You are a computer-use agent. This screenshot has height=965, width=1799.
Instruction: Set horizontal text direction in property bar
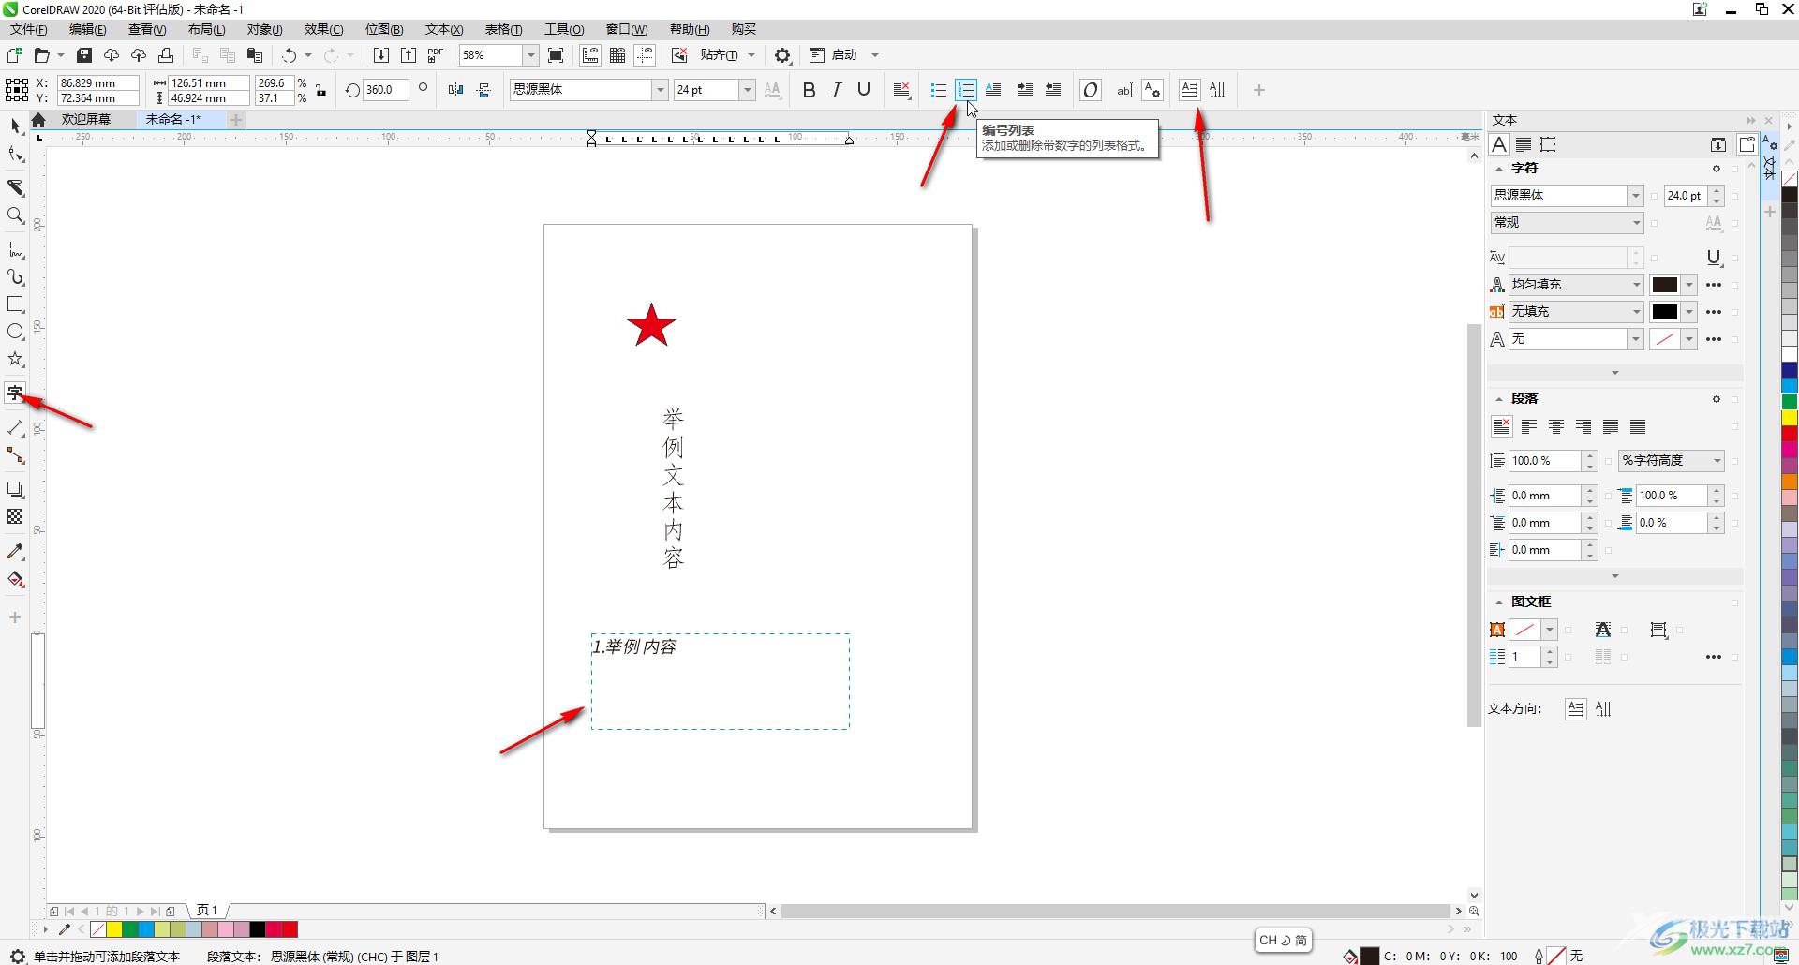tap(1189, 90)
